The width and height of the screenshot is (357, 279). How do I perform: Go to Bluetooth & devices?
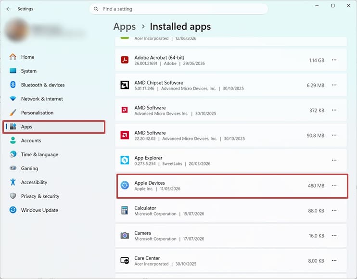[x=54, y=85]
